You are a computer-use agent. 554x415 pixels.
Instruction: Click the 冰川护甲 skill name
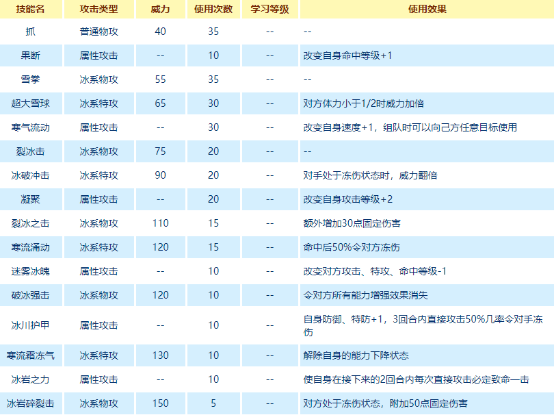tap(31, 325)
